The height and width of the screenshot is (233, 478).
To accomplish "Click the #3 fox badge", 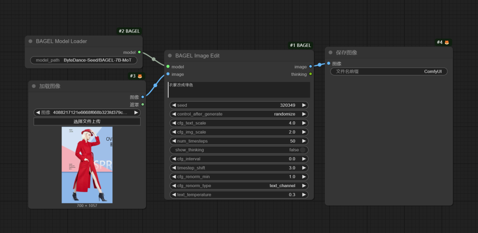I will pyautogui.click(x=136, y=76).
